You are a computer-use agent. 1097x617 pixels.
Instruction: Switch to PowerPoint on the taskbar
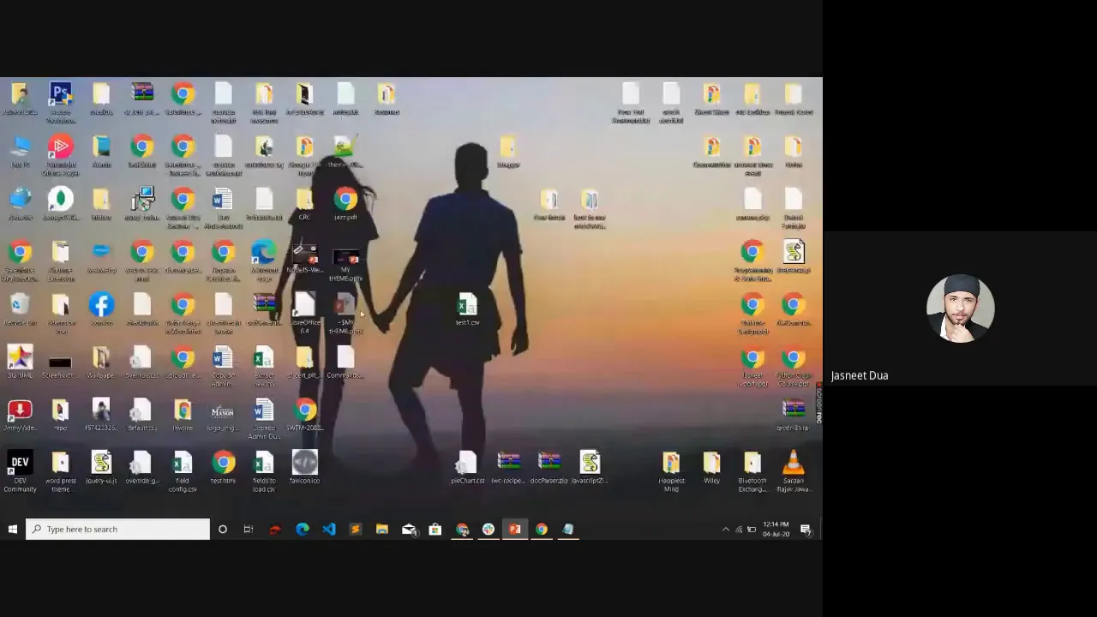click(x=514, y=530)
